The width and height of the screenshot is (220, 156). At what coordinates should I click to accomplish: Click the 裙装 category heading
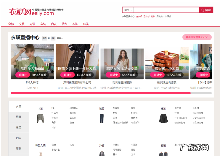coord(163,109)
